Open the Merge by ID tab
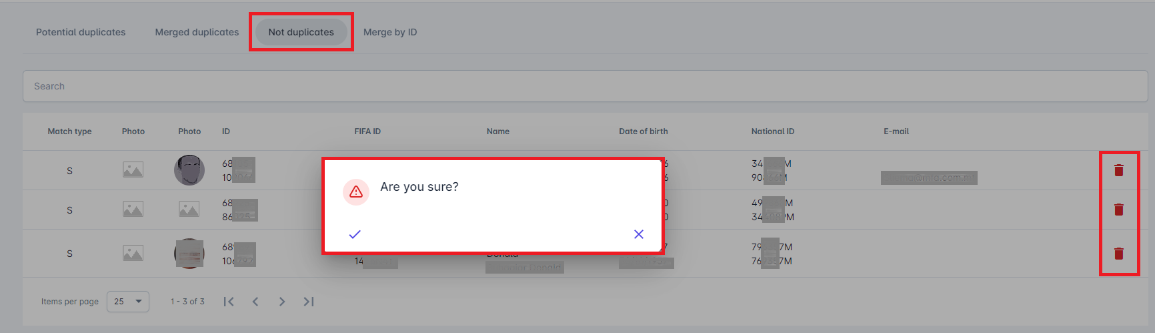The image size is (1155, 333). [390, 32]
